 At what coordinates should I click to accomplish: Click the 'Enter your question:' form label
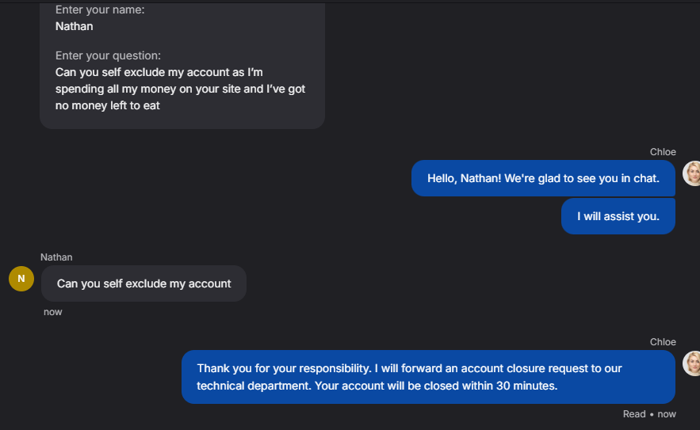point(108,55)
